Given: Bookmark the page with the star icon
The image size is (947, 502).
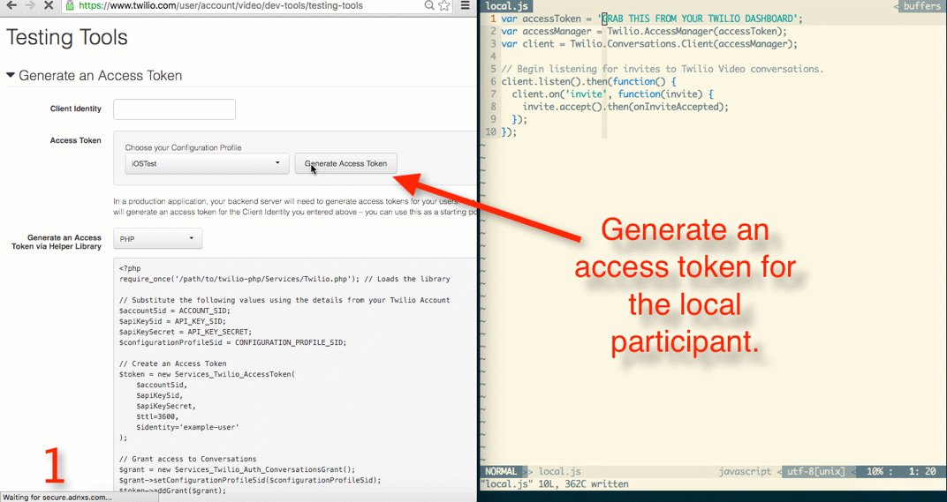Looking at the screenshot, I should pyautogui.click(x=443, y=5).
